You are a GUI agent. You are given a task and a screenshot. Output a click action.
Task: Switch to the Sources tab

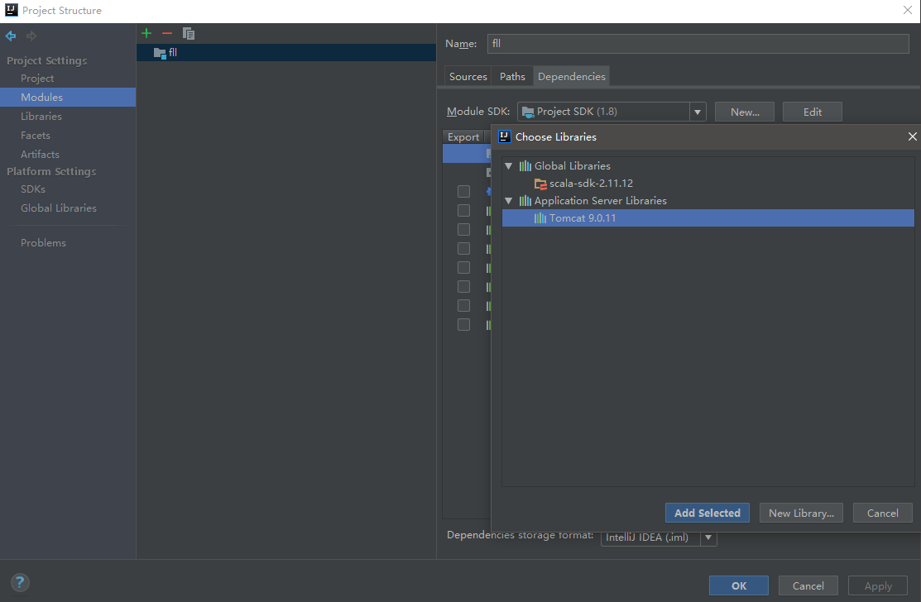coord(468,76)
